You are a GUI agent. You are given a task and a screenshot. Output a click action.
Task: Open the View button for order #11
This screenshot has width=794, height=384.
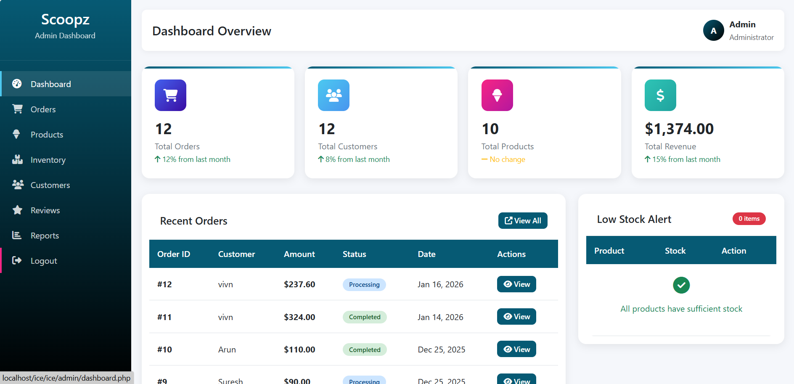pos(516,317)
